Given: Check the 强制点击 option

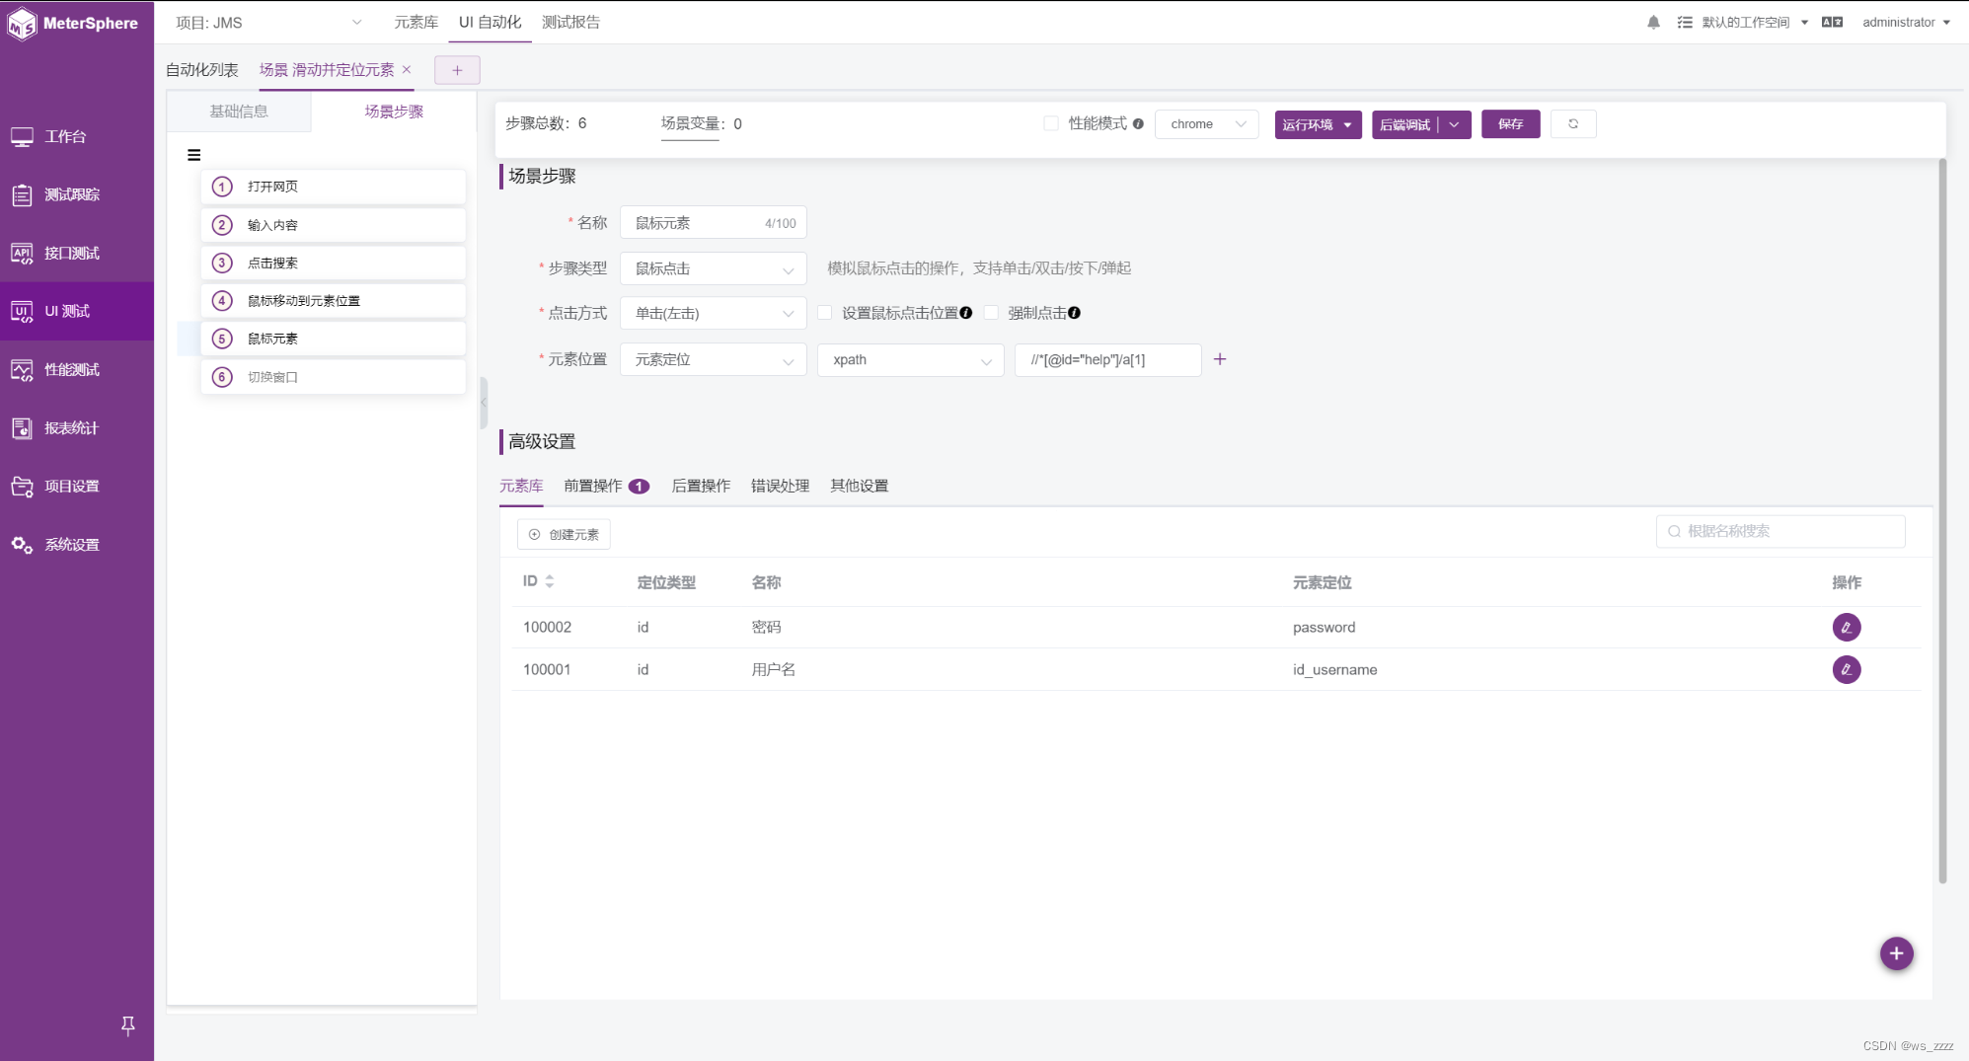Looking at the screenshot, I should click(991, 313).
